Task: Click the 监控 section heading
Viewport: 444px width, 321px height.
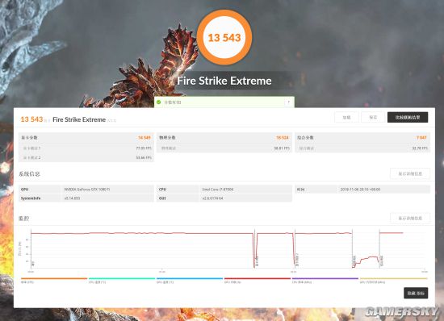Action: (23, 219)
